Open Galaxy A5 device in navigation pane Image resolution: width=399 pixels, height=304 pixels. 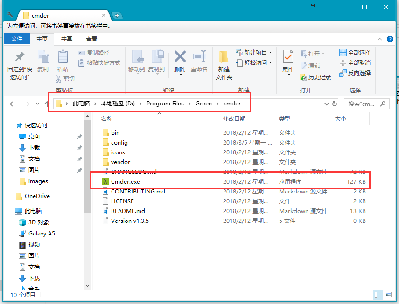tap(42, 233)
